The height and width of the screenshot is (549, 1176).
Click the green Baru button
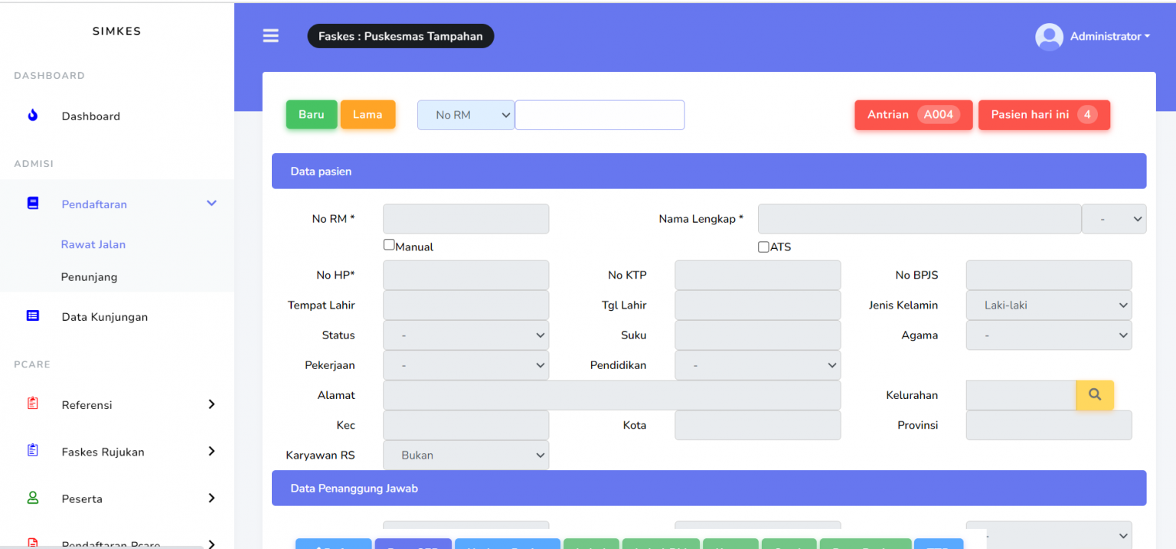pos(311,114)
